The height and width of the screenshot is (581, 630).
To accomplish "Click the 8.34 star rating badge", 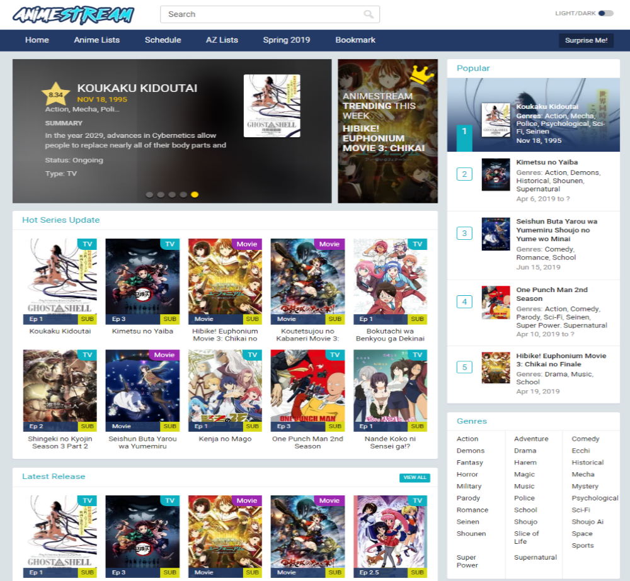I will tap(56, 94).
